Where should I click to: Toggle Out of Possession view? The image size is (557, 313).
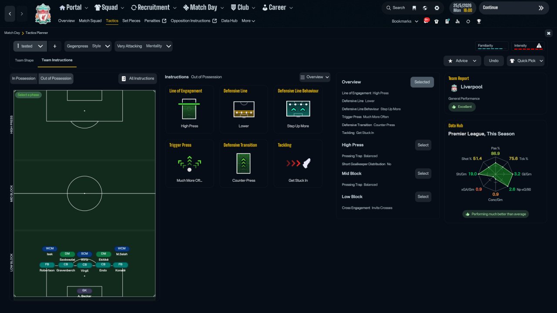tap(56, 79)
